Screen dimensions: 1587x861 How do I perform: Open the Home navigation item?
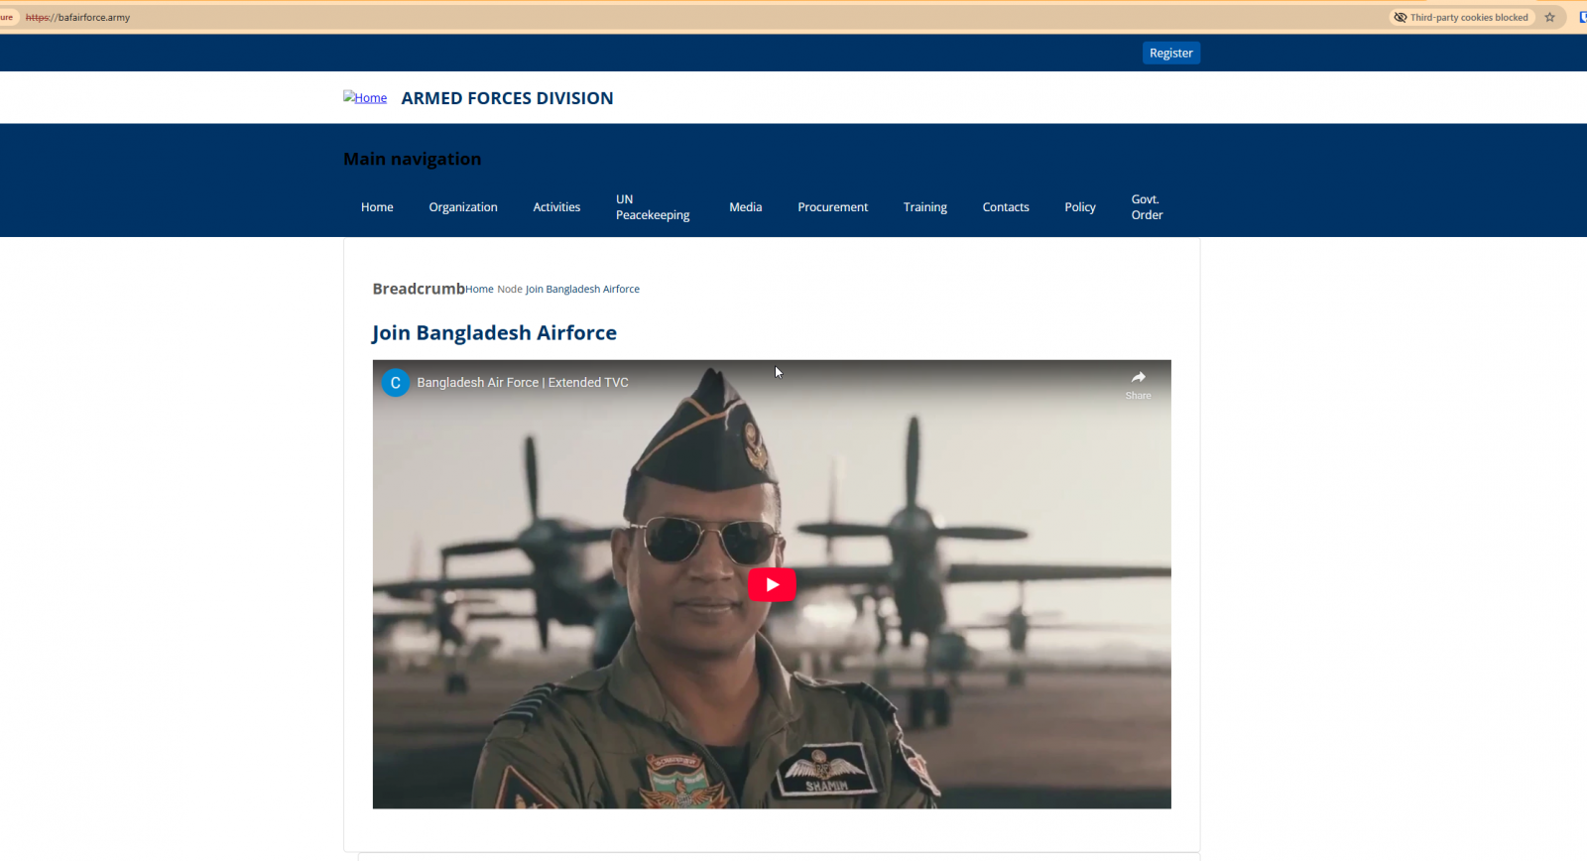(x=377, y=207)
